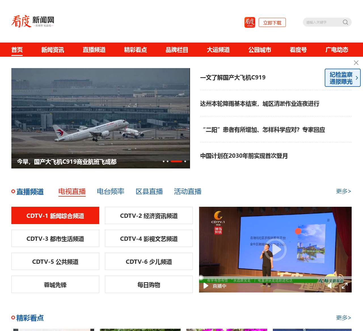Play the CDTV-1 live video
The image size is (363, 331).
[275, 250]
